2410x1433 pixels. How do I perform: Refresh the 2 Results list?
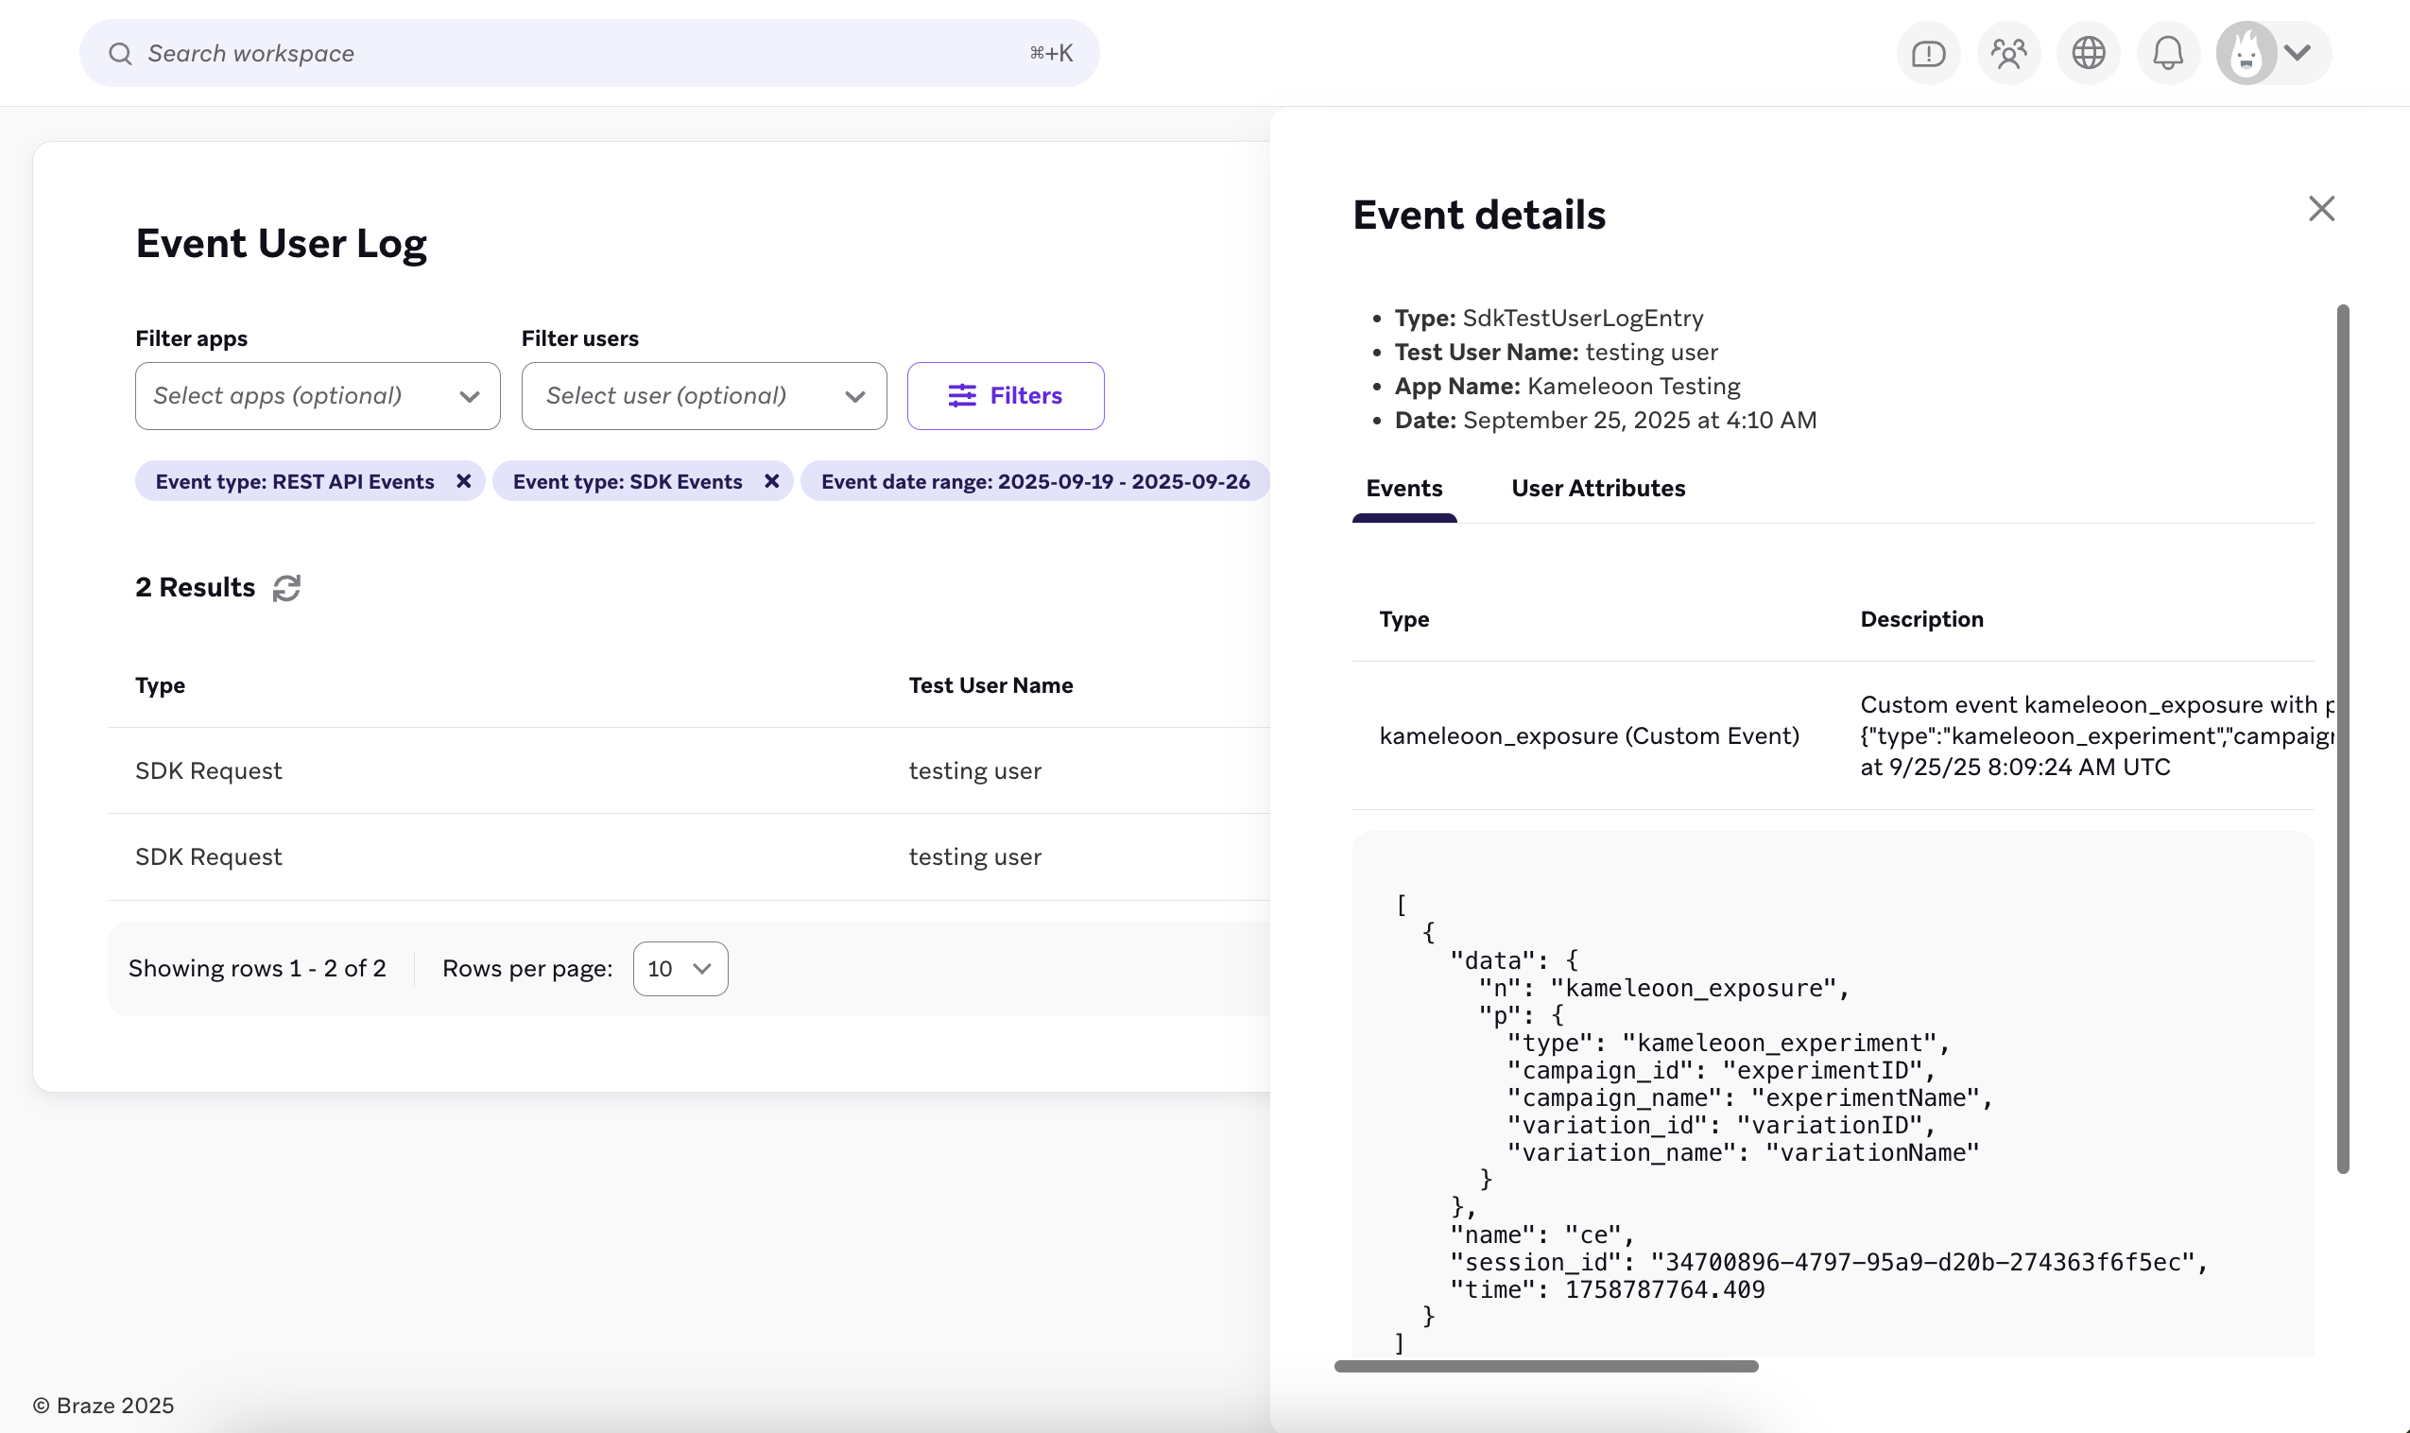tap(286, 588)
